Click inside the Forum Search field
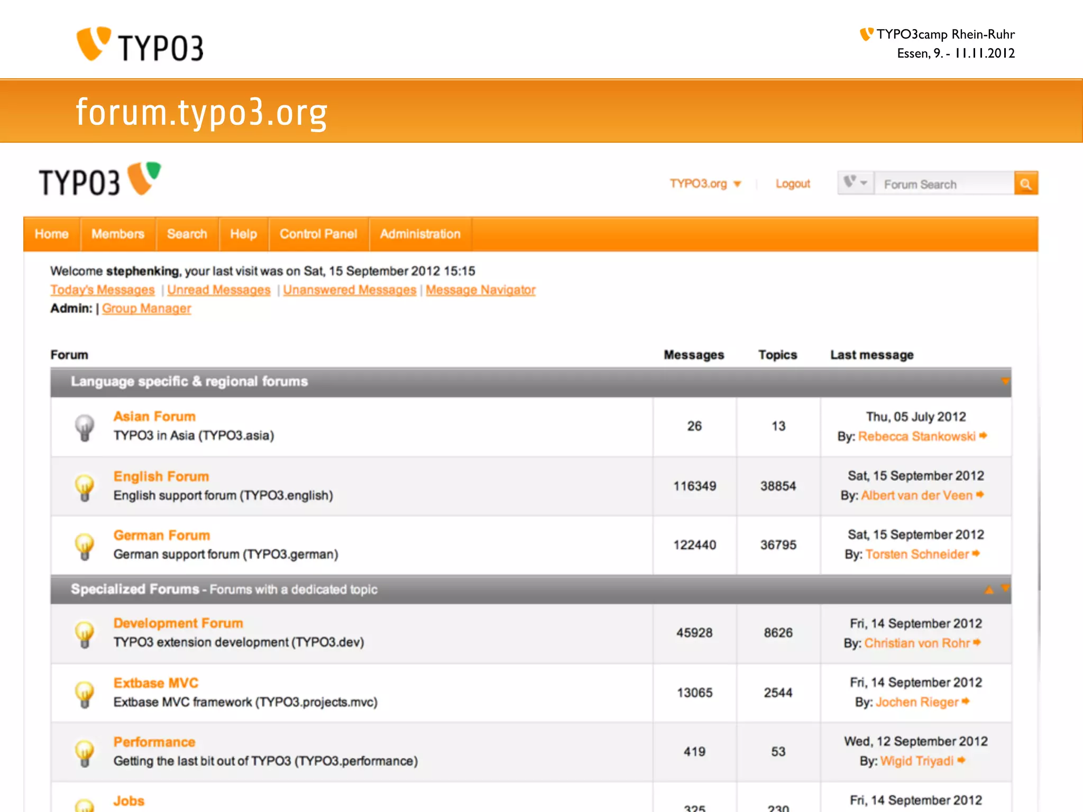Image resolution: width=1083 pixels, height=812 pixels. coord(943,184)
